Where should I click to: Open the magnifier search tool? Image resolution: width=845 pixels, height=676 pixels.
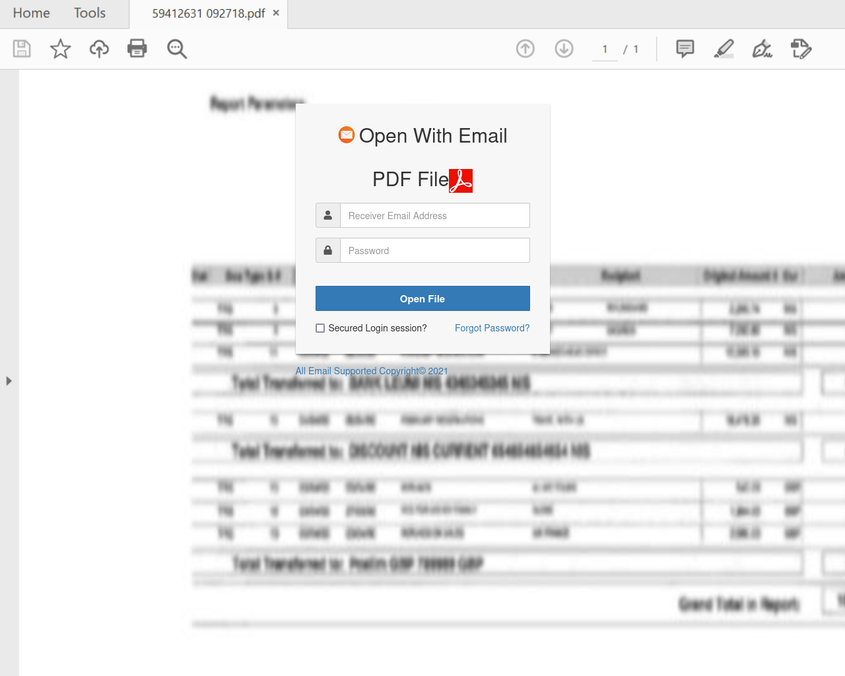click(177, 49)
